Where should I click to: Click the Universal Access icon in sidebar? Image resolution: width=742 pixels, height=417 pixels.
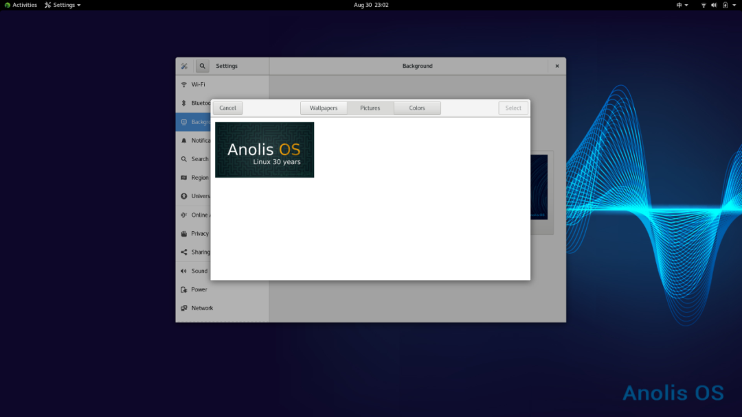pyautogui.click(x=184, y=196)
